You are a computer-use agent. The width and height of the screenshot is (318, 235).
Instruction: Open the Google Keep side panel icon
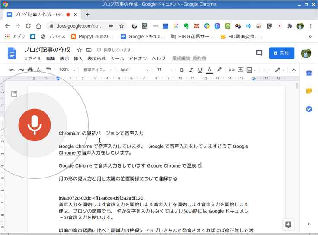point(308,91)
